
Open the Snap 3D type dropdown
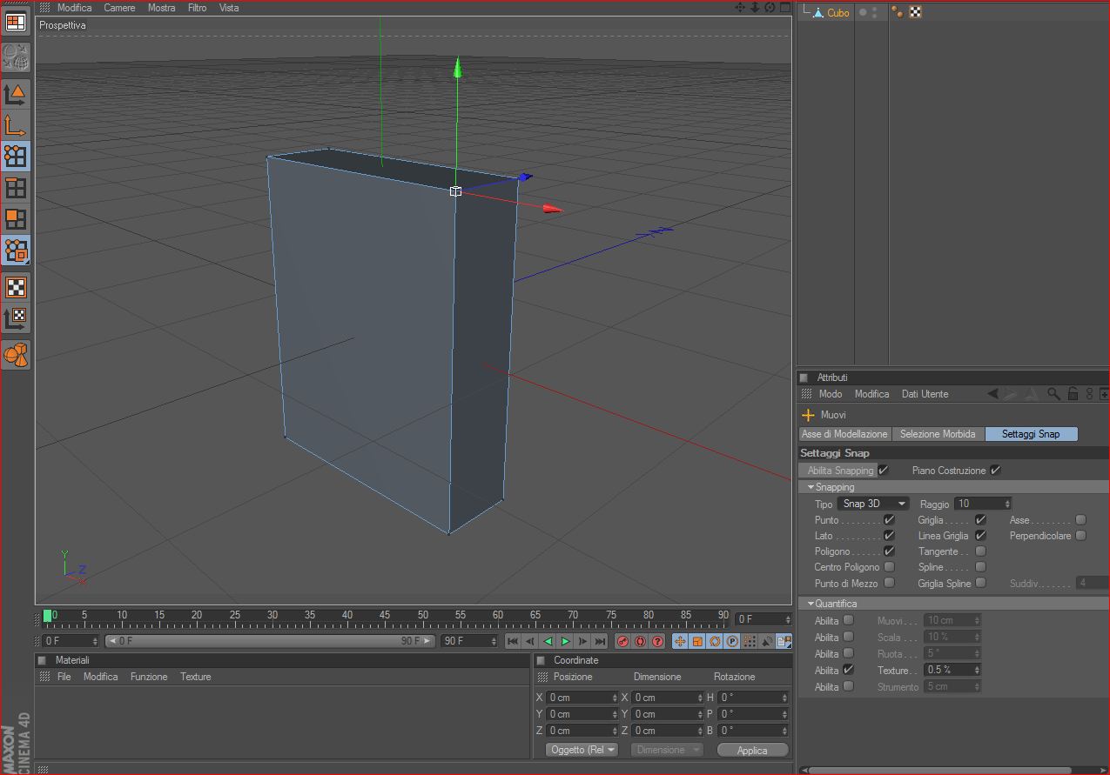point(873,504)
